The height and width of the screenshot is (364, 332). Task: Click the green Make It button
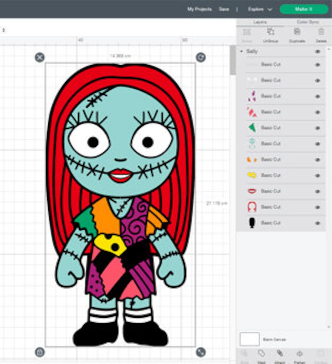tap(304, 9)
